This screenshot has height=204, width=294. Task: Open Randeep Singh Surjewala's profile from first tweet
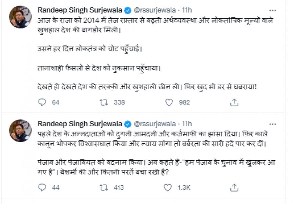80,10
